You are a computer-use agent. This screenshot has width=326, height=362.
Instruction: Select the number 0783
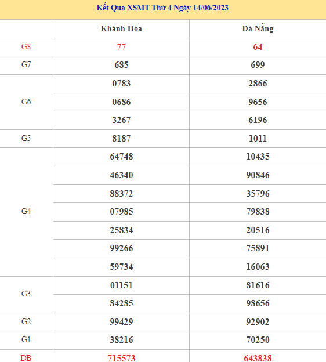tap(121, 84)
